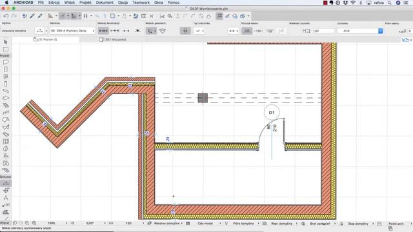The height and width of the screenshot is (232, 413).
Task: Toggle text position centered in dimension line
Action: click(258, 31)
